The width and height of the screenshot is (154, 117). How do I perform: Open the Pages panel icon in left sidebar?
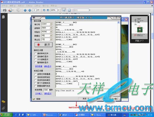coord(3,17)
